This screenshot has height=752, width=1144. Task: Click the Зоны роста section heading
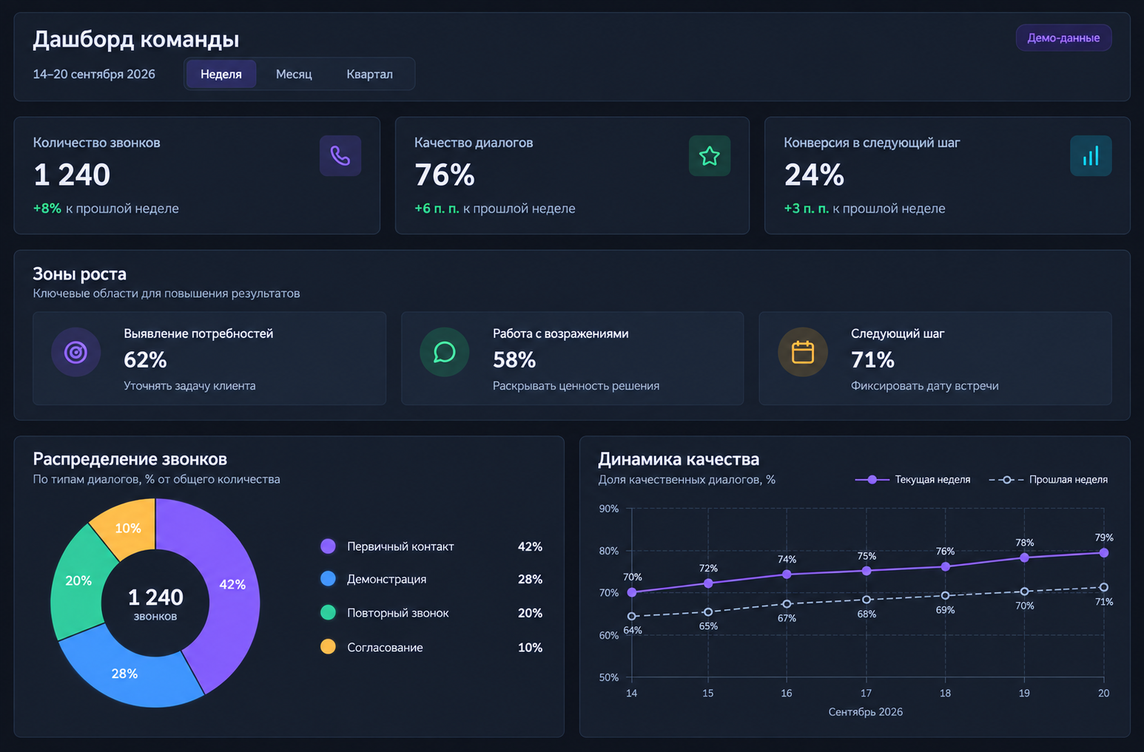click(x=80, y=274)
